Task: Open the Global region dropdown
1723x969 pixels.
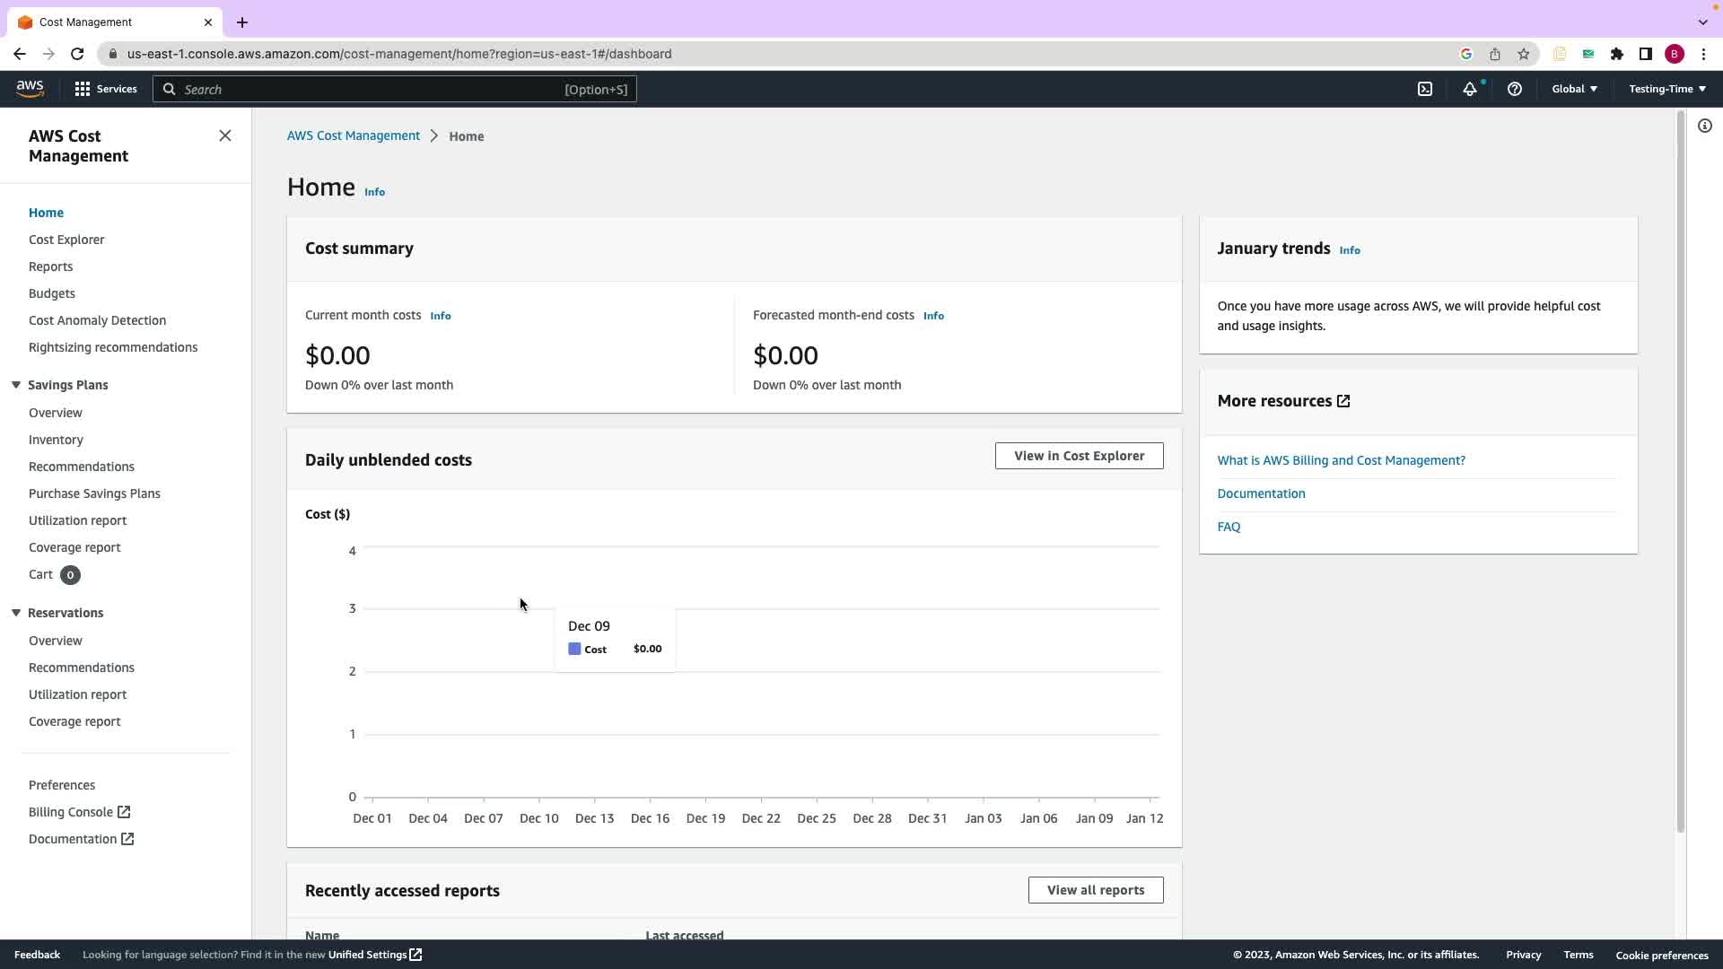Action: coord(1574,89)
